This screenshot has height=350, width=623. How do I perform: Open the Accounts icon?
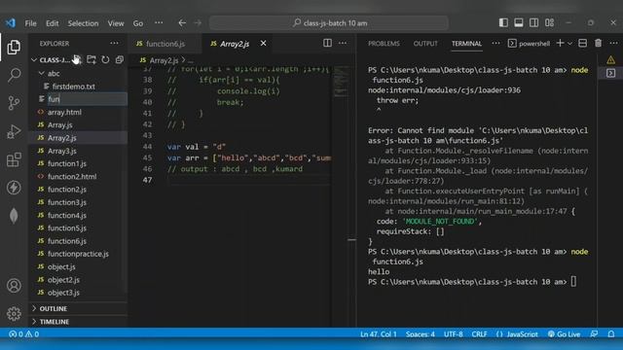coord(14,285)
